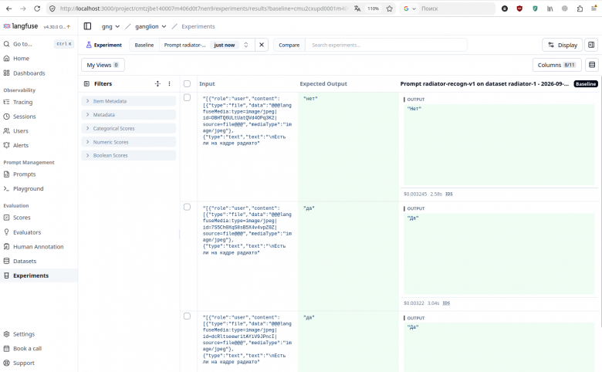Open the ganglion project dropdown
Image resolution: width=602 pixels, height=372 pixels.
point(150,26)
